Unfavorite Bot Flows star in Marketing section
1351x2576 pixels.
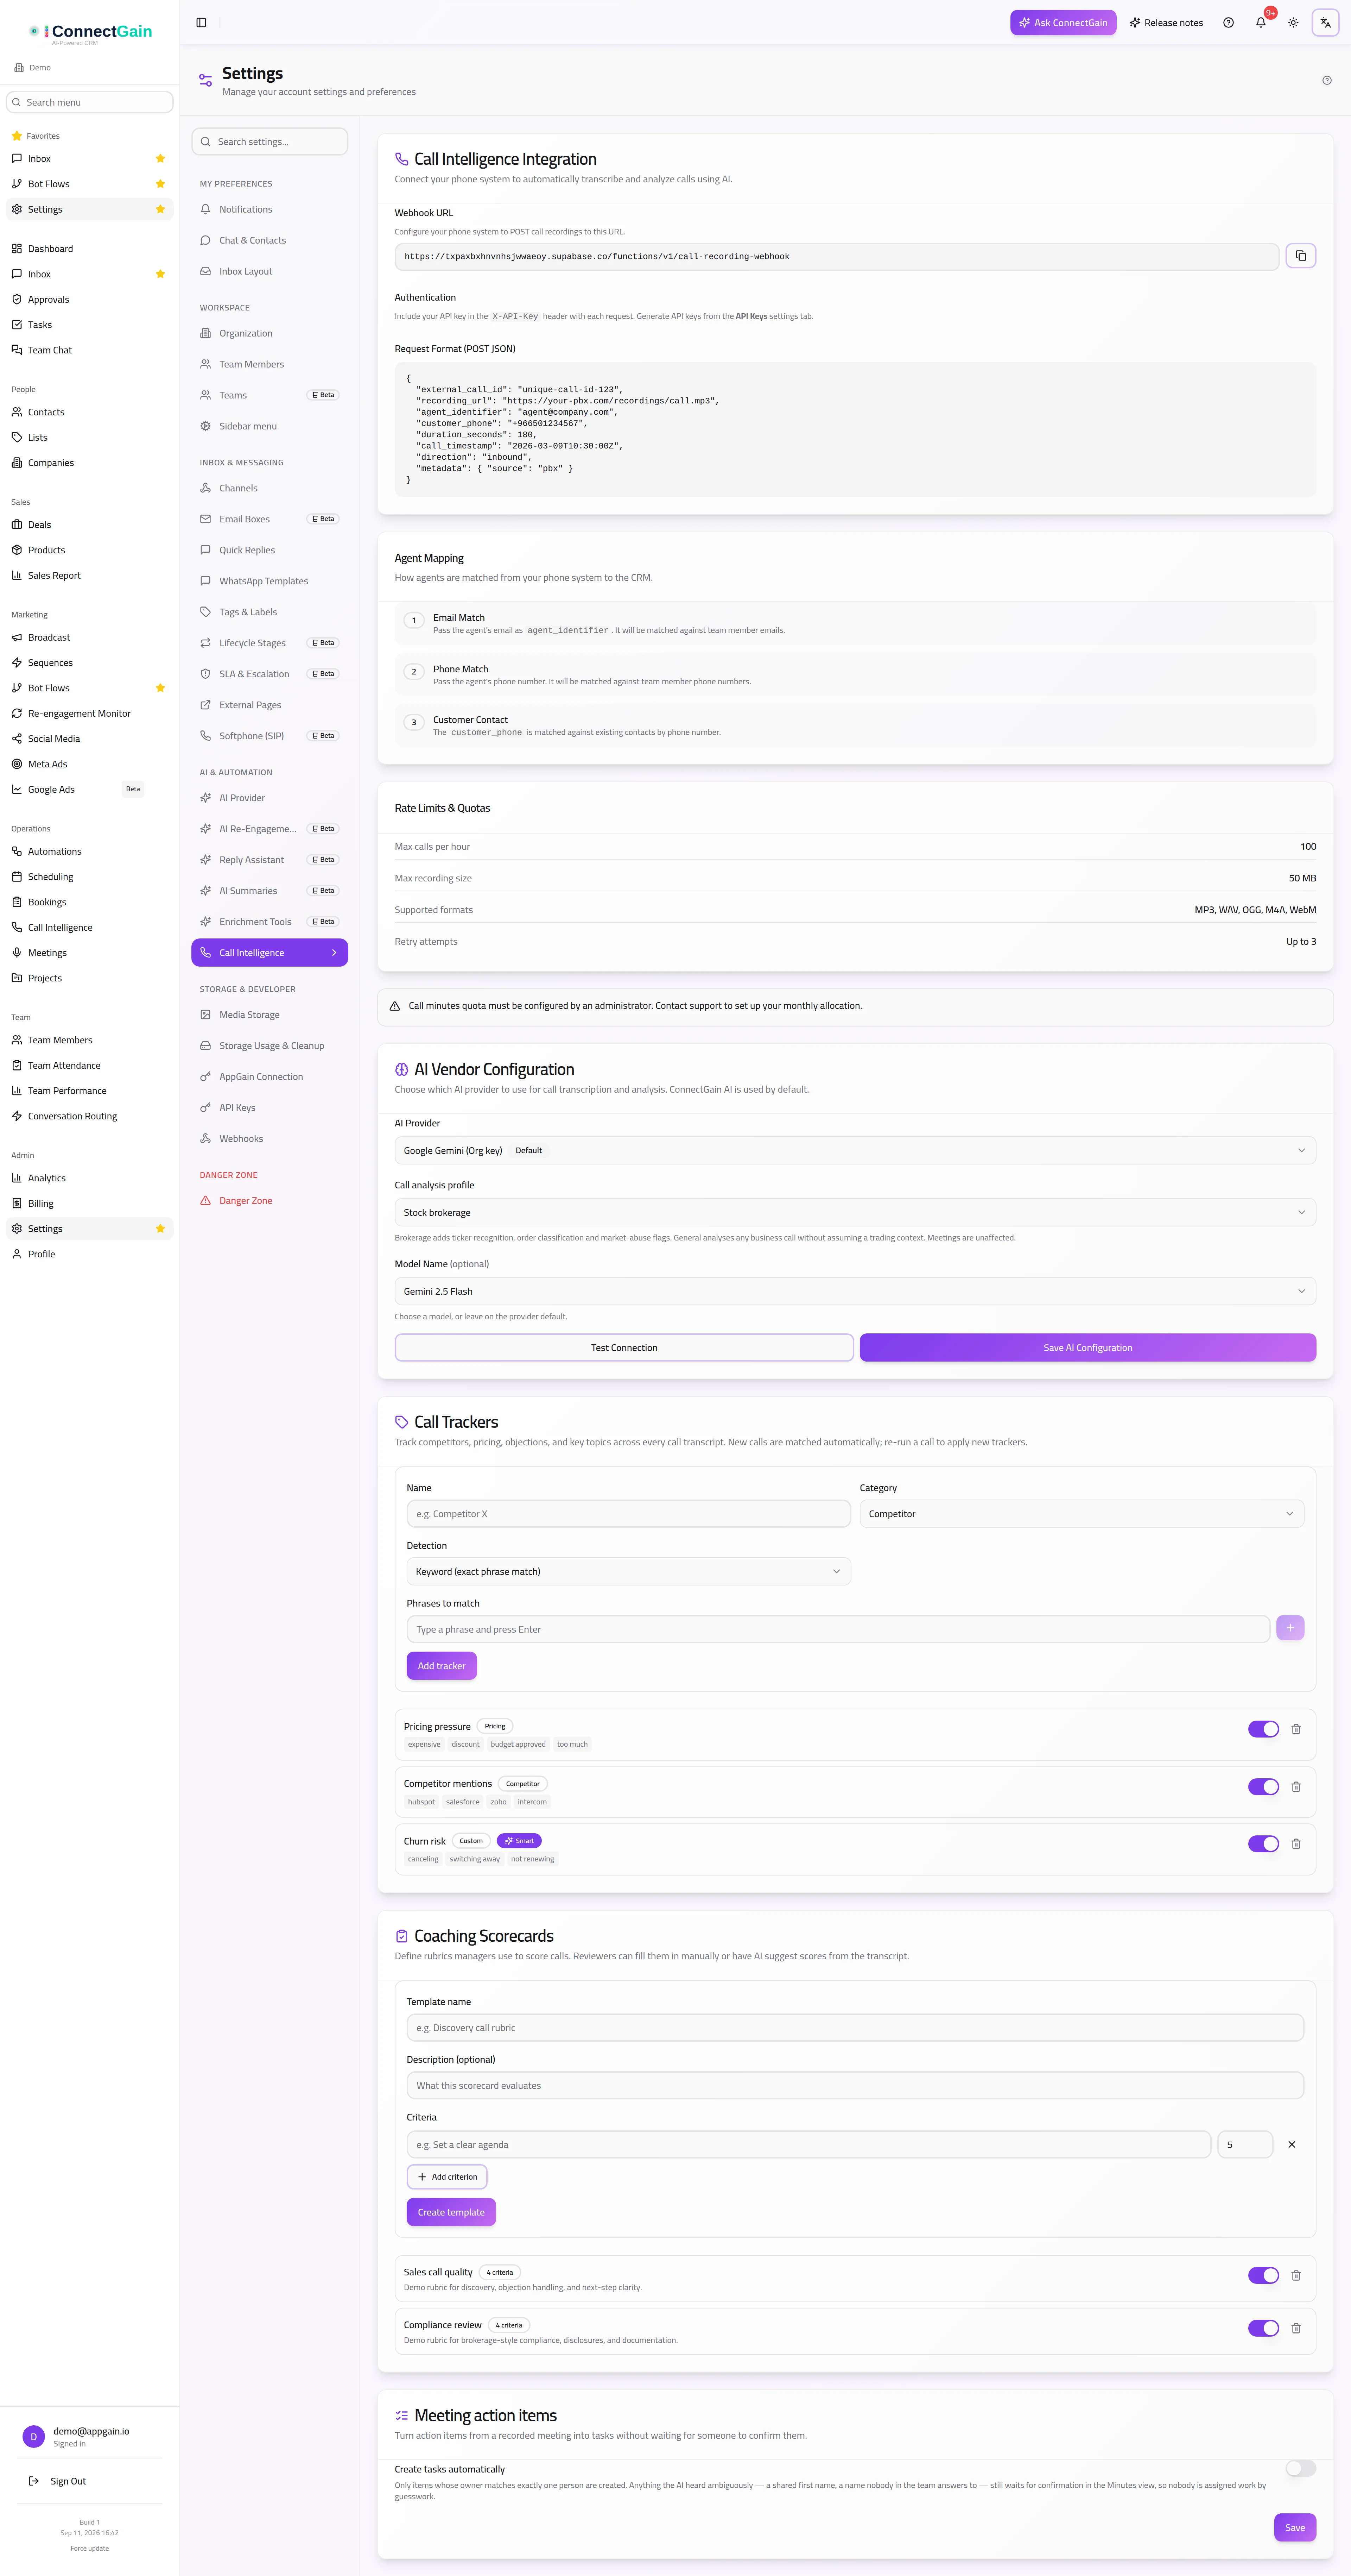(x=160, y=688)
